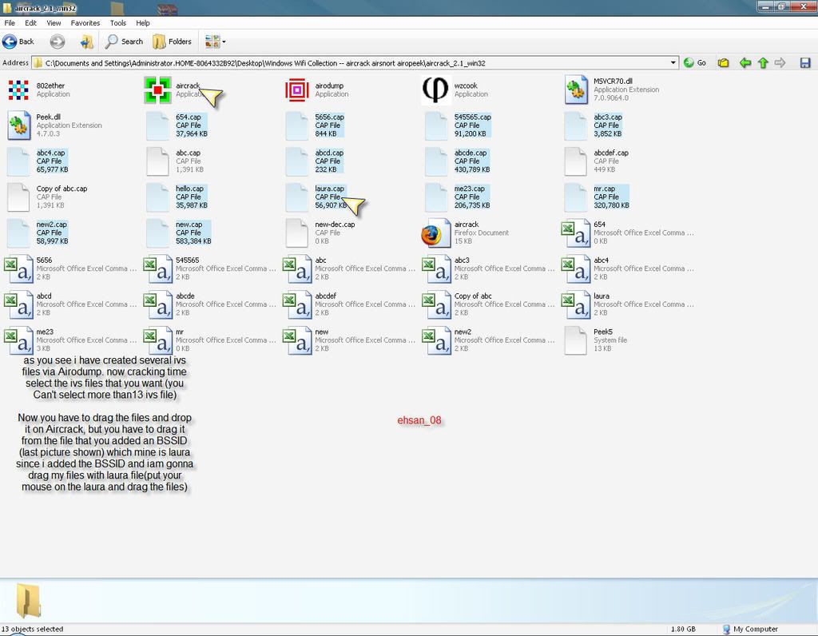Select the new2 Excel CSV file icon
818x636 pixels.
(x=436, y=340)
